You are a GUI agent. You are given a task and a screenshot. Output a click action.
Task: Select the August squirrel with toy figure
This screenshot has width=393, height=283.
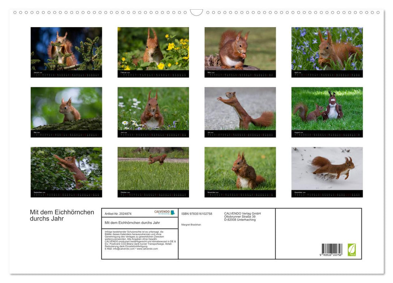click(327, 109)
